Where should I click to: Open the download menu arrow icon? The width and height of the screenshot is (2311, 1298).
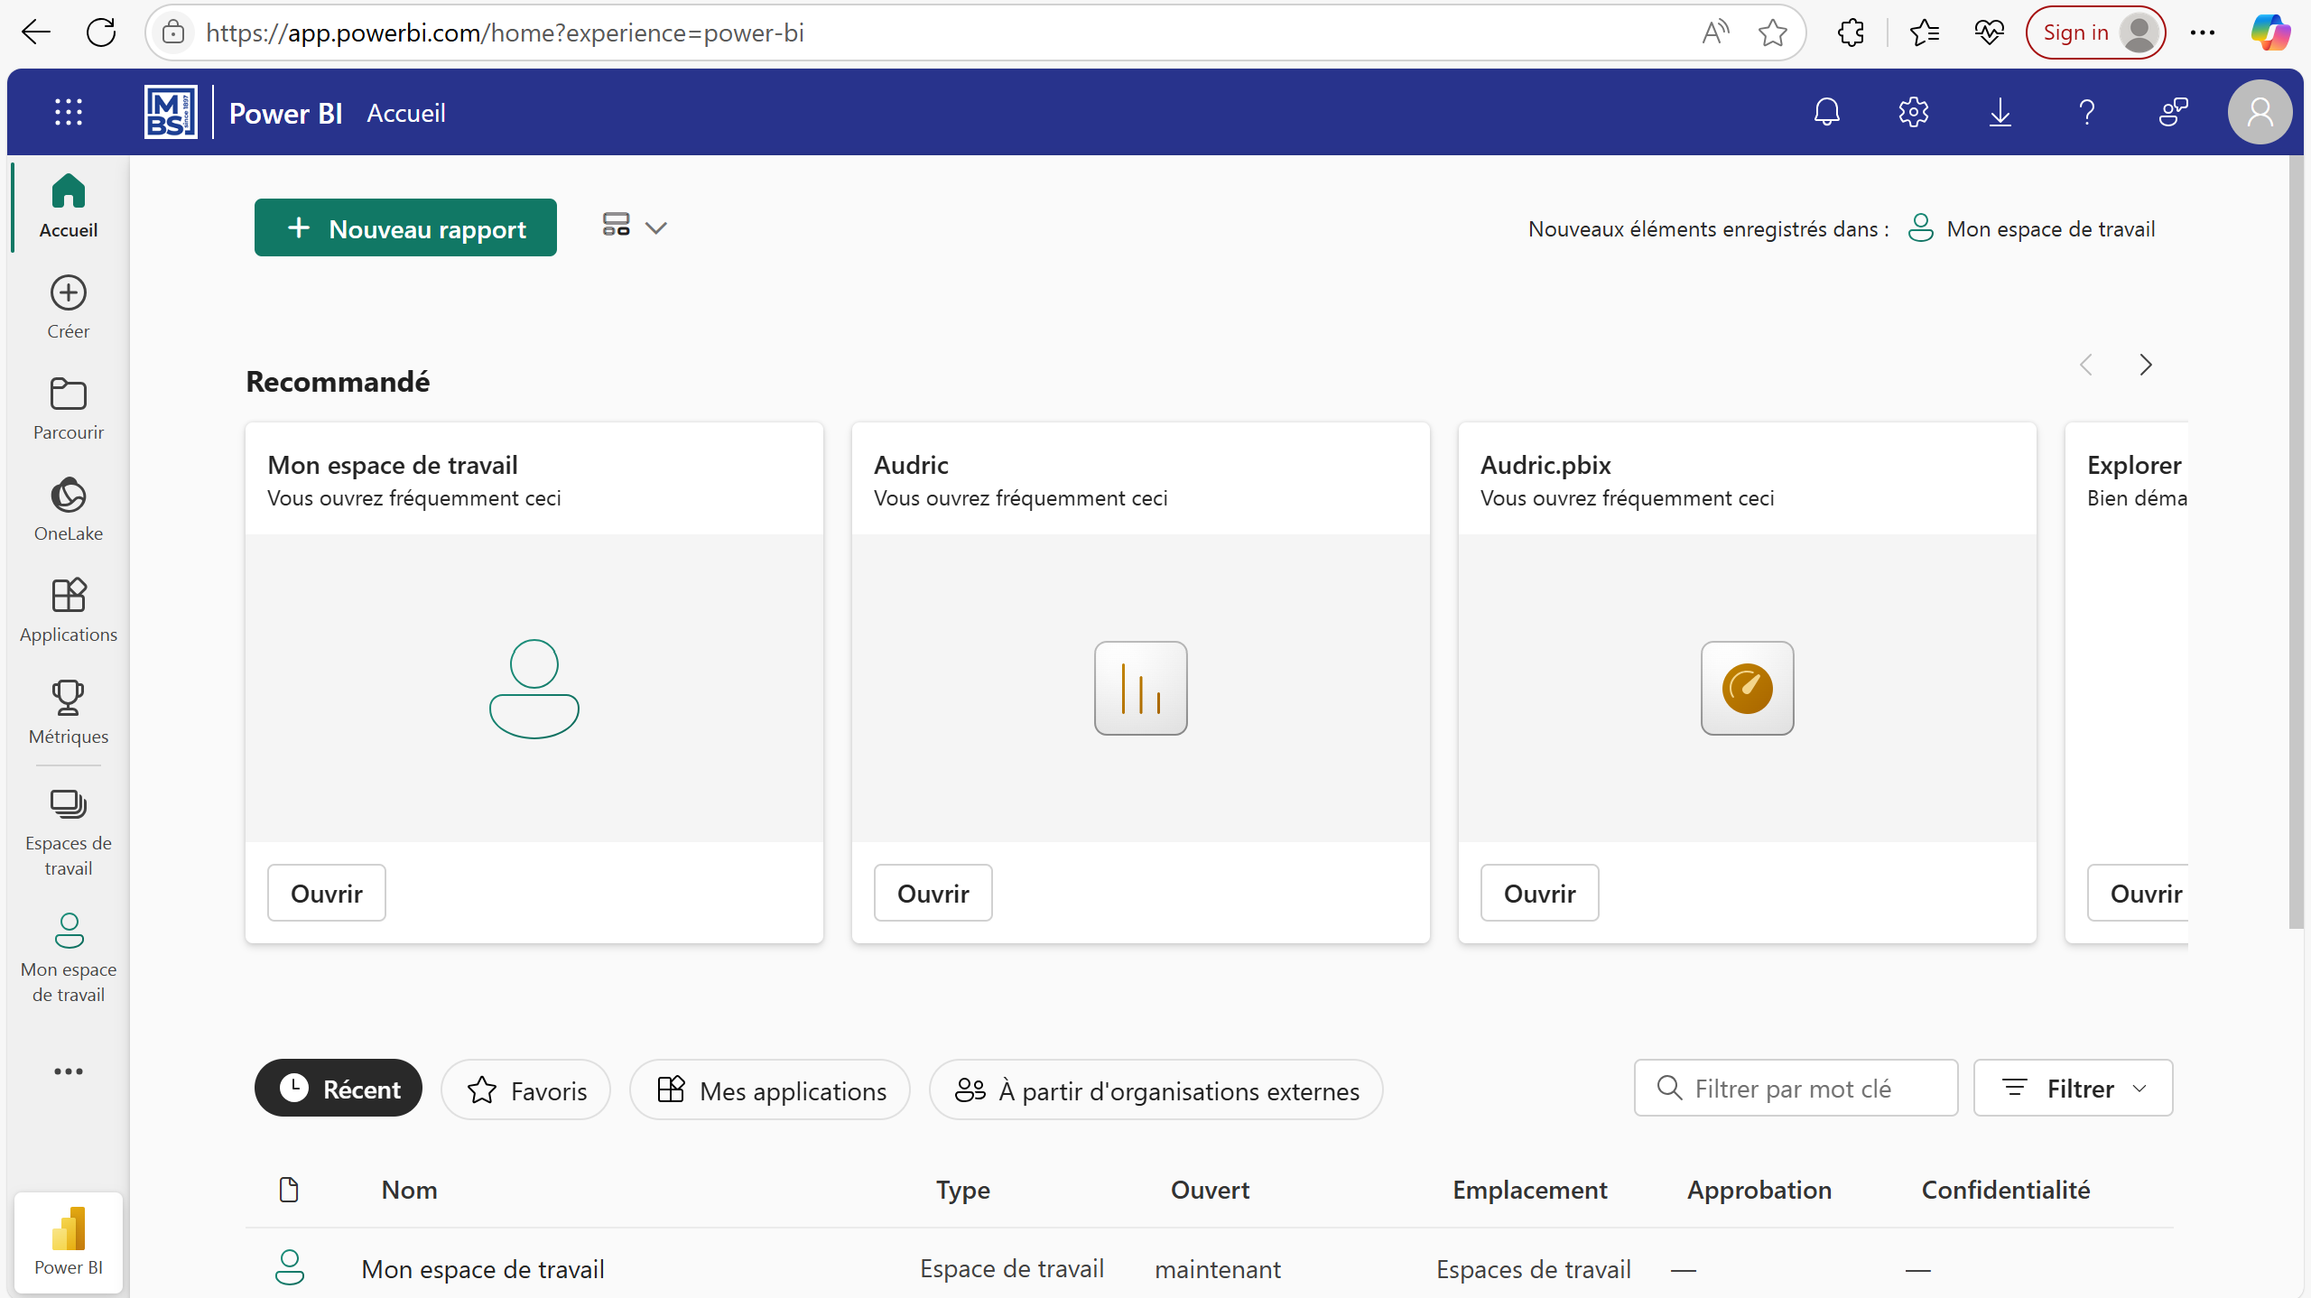tap(2000, 113)
